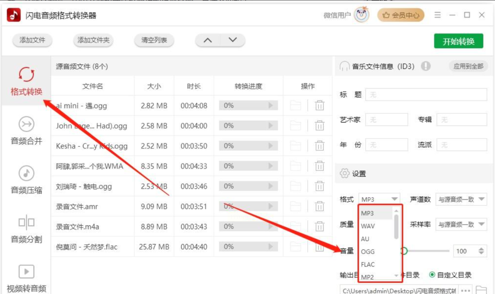495x294 pixels.
Task: Delete the 录音文件.amr row using trash icon
Action: [319, 206]
